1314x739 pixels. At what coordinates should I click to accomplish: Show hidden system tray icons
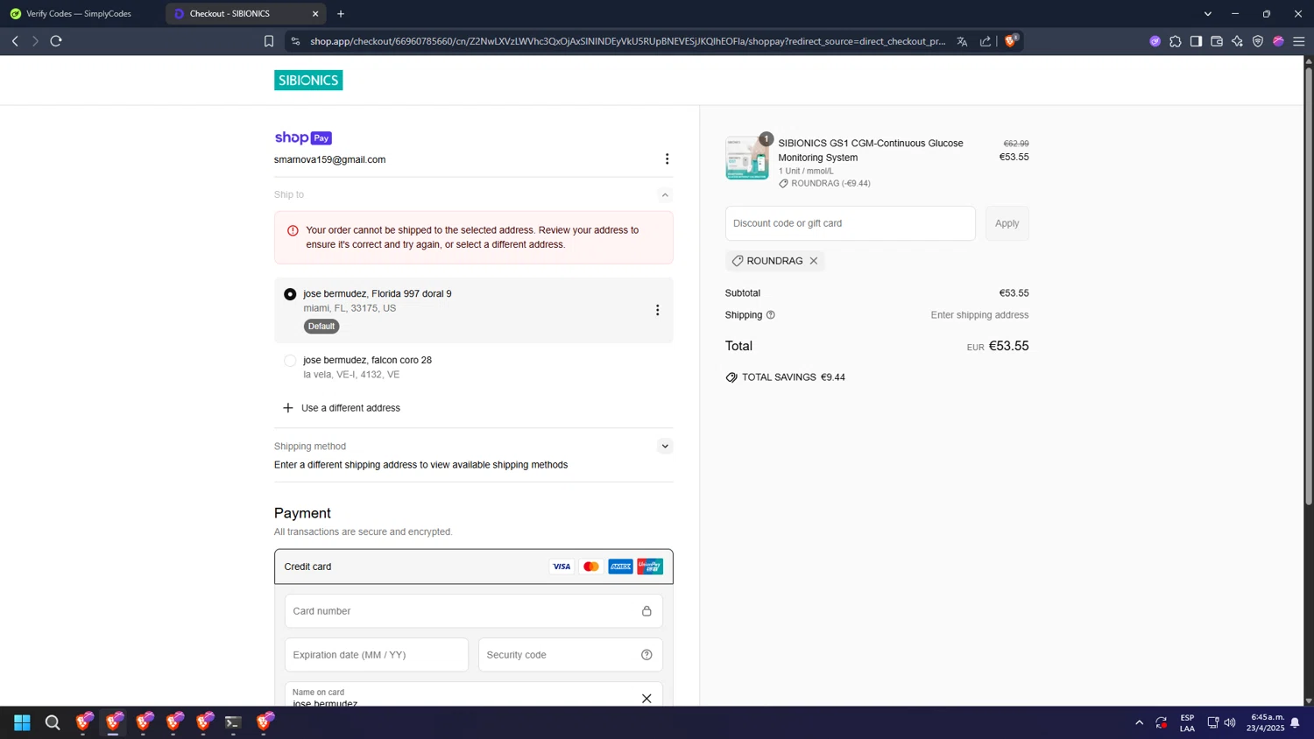click(x=1139, y=722)
